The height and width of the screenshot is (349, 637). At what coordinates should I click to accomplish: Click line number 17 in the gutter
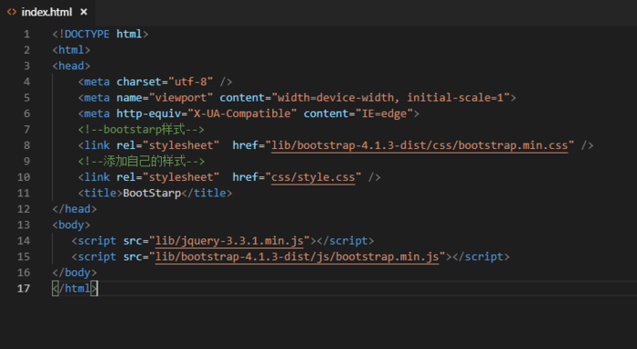(24, 288)
